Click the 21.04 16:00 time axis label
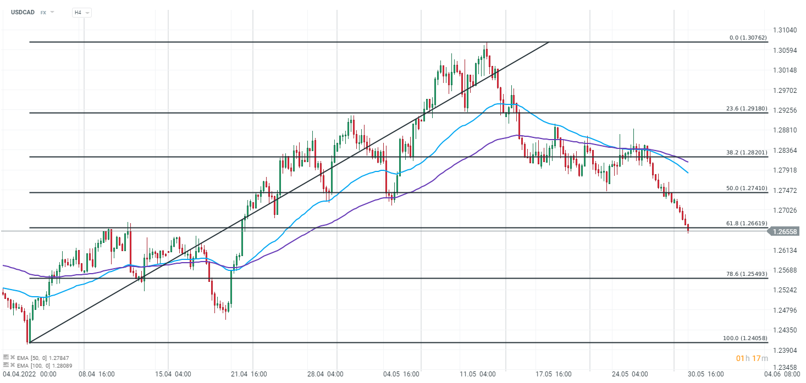The height and width of the screenshot is (383, 806). click(x=249, y=374)
